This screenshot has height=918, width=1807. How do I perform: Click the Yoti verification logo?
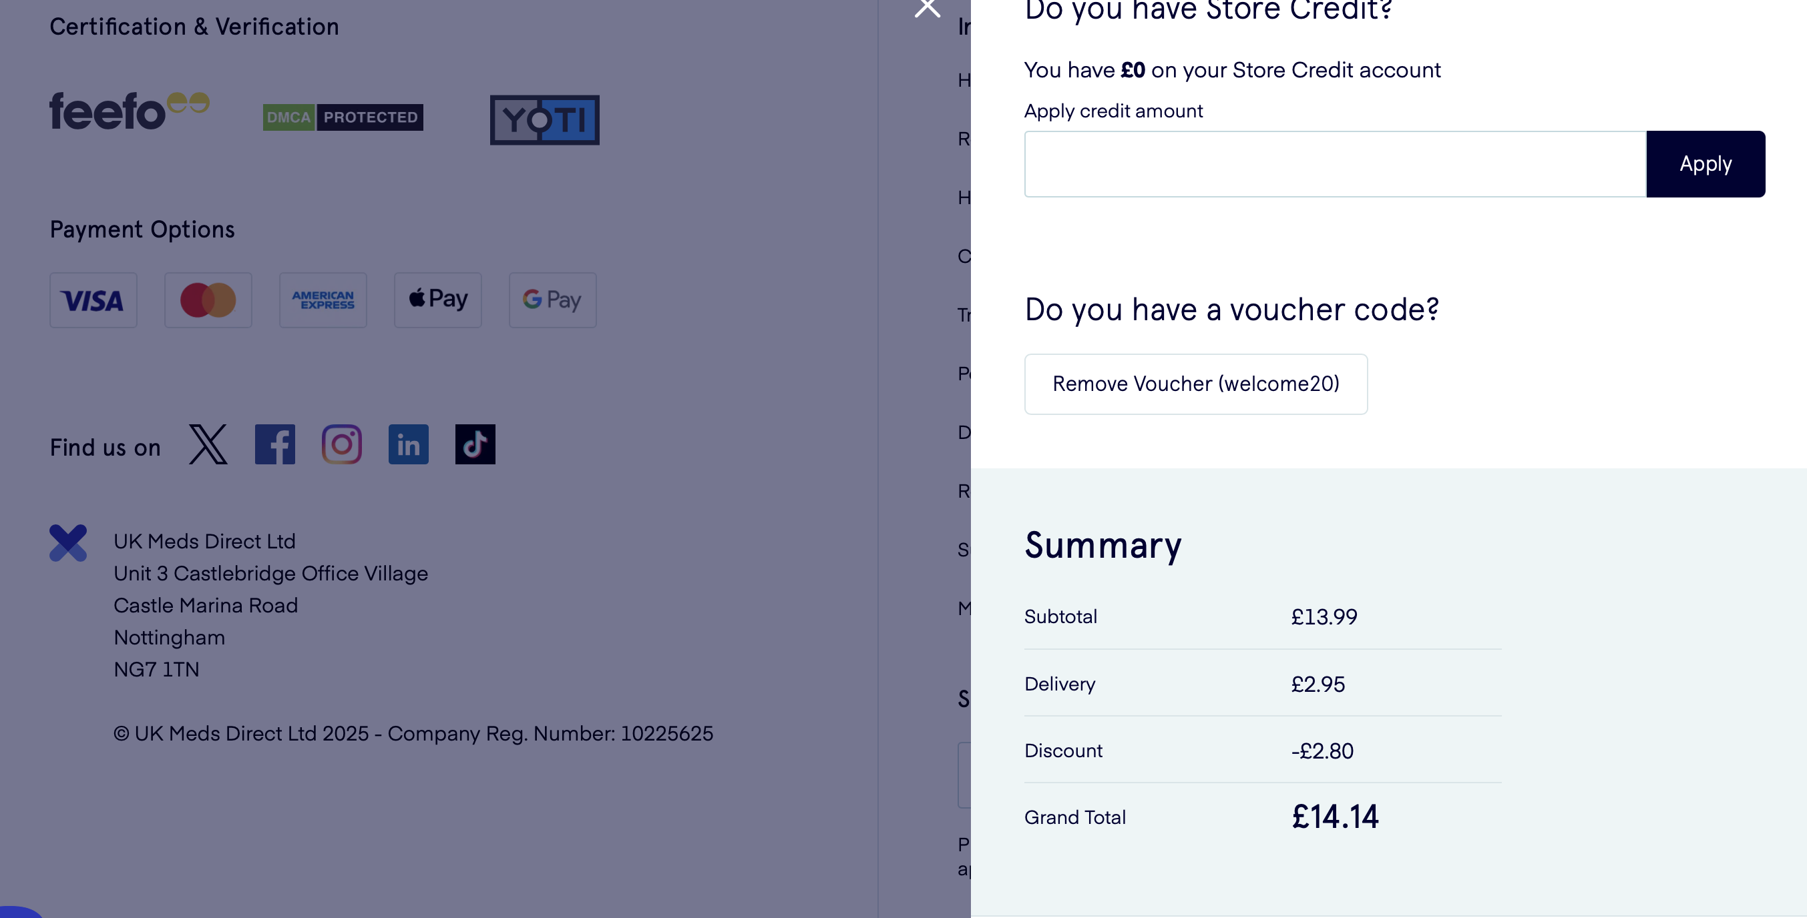544,120
